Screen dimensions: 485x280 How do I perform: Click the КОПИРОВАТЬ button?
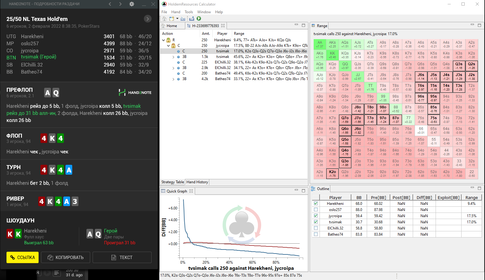click(65, 257)
